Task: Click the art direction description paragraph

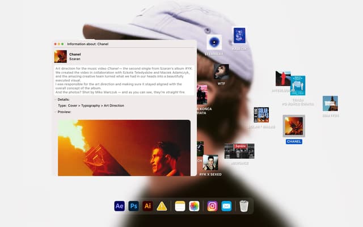Action: (124, 80)
